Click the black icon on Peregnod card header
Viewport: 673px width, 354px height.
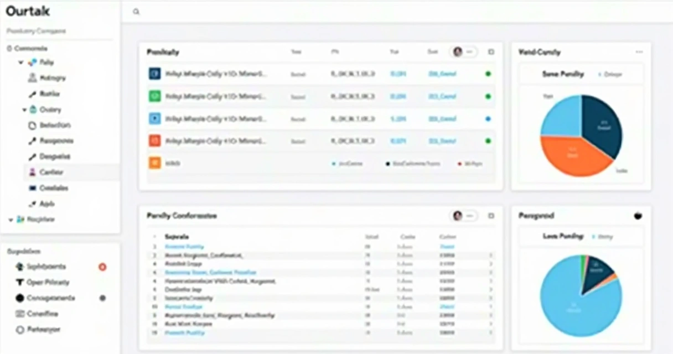[638, 216]
